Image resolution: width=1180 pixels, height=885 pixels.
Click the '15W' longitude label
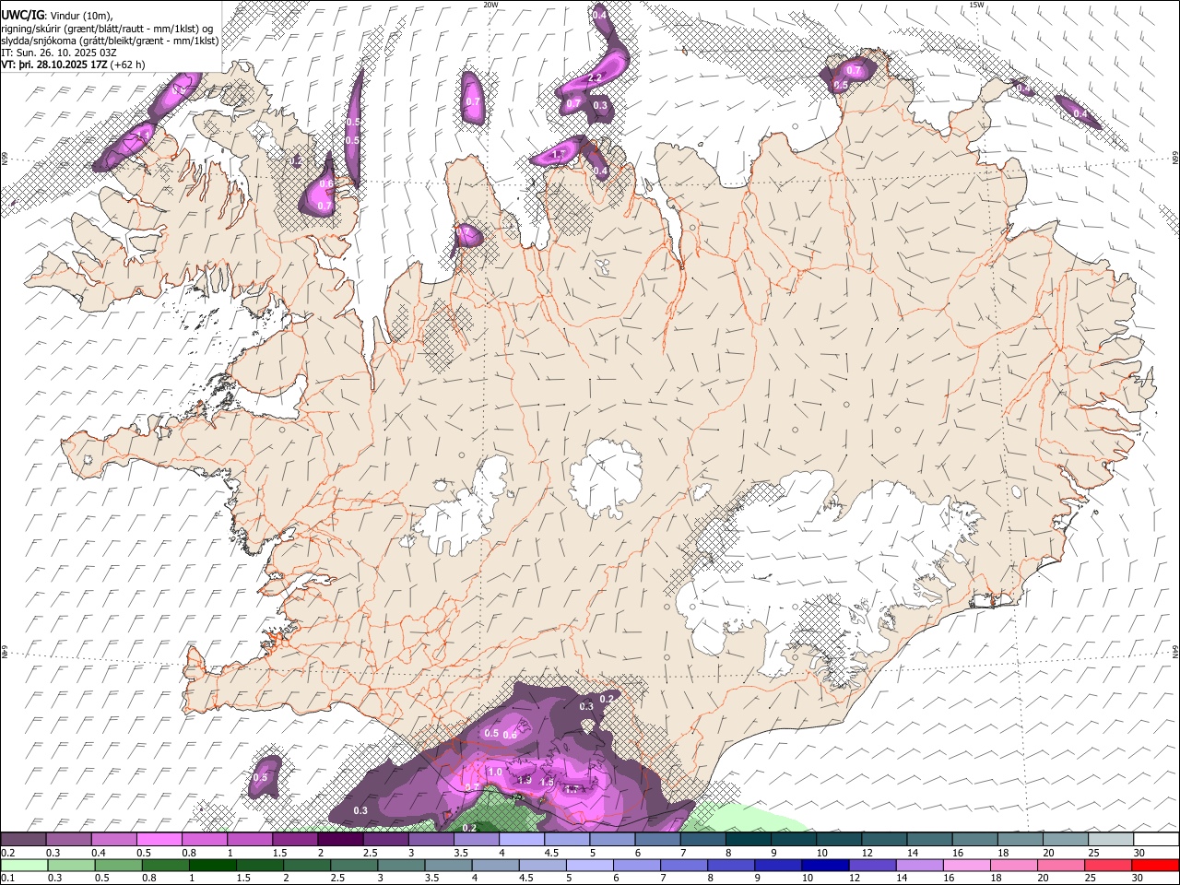(976, 5)
